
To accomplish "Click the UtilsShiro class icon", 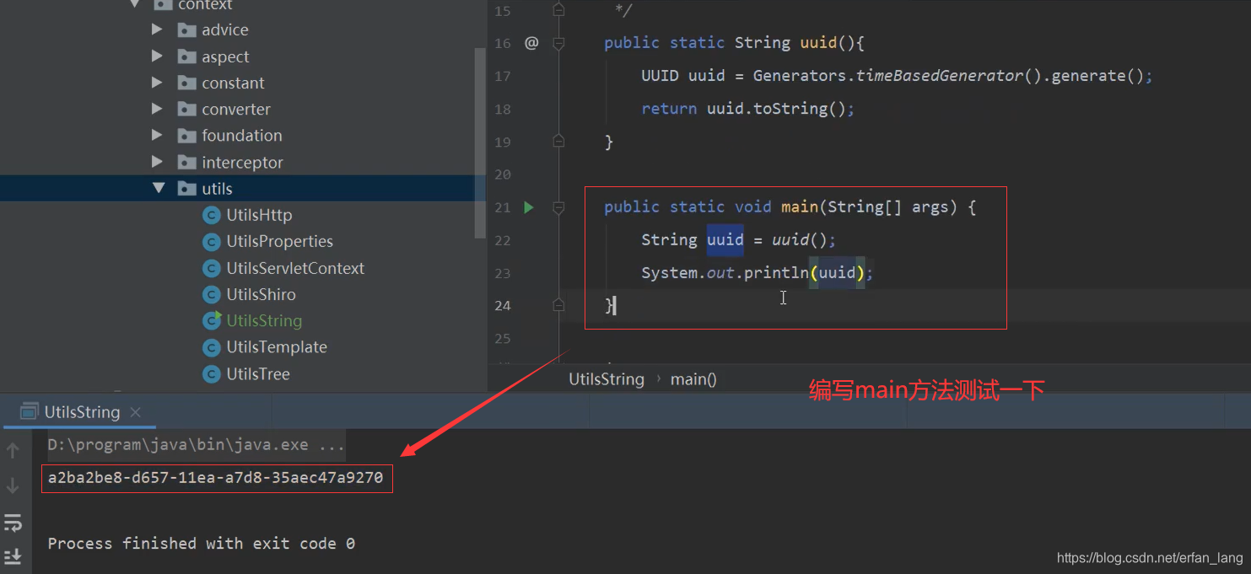I will (x=212, y=294).
